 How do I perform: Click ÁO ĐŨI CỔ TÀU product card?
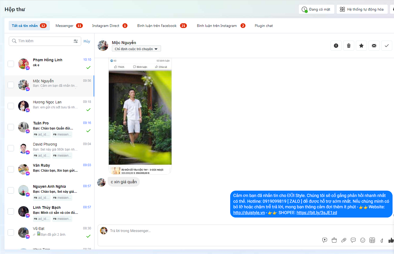(x=140, y=170)
